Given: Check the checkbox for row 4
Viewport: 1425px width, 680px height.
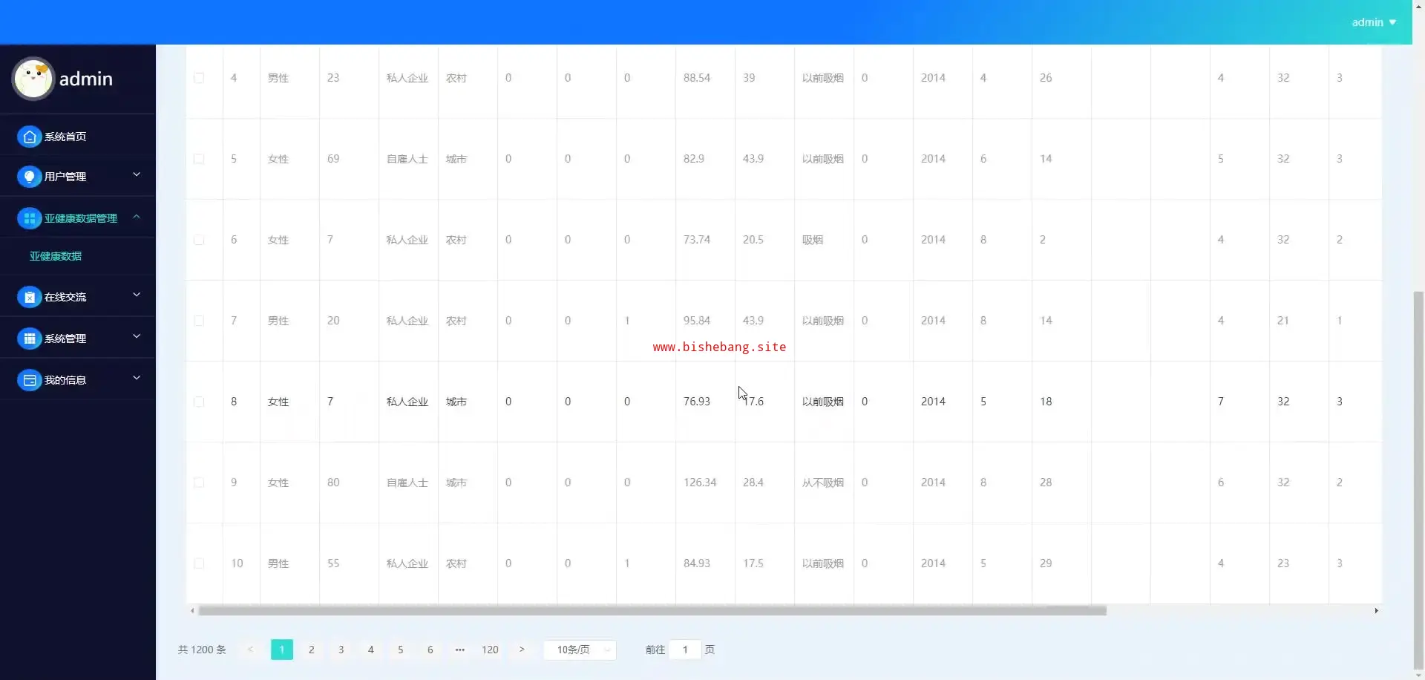Looking at the screenshot, I should 199,78.
